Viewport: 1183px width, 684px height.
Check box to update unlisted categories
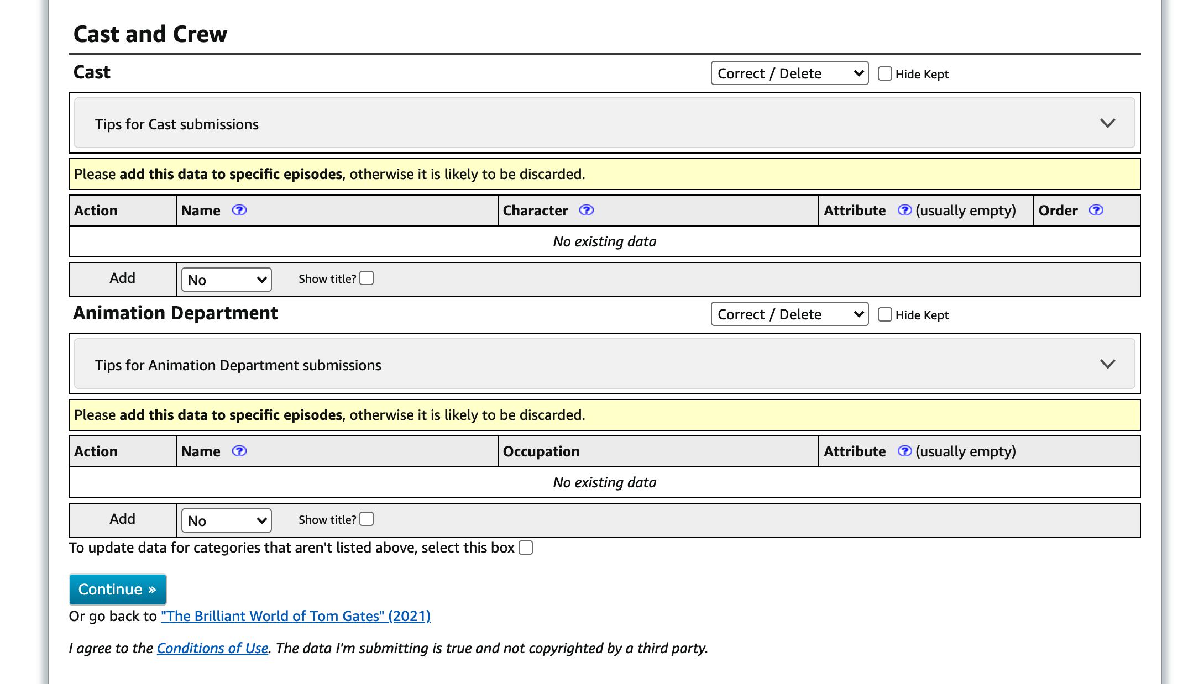click(526, 548)
